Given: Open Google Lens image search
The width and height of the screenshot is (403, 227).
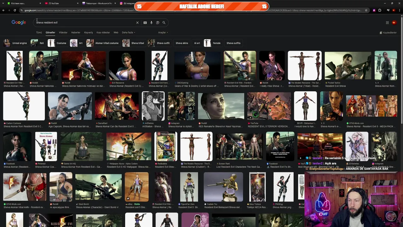Looking at the screenshot, I should point(158,23).
